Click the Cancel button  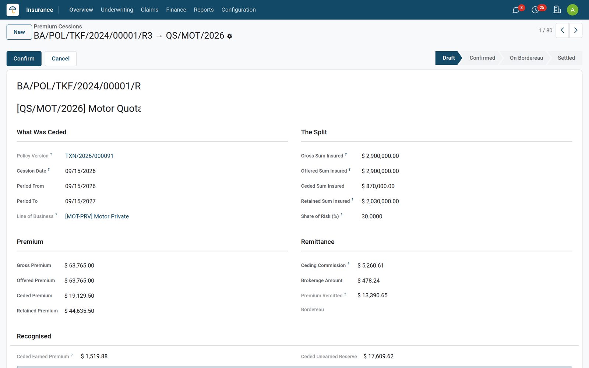(x=61, y=59)
